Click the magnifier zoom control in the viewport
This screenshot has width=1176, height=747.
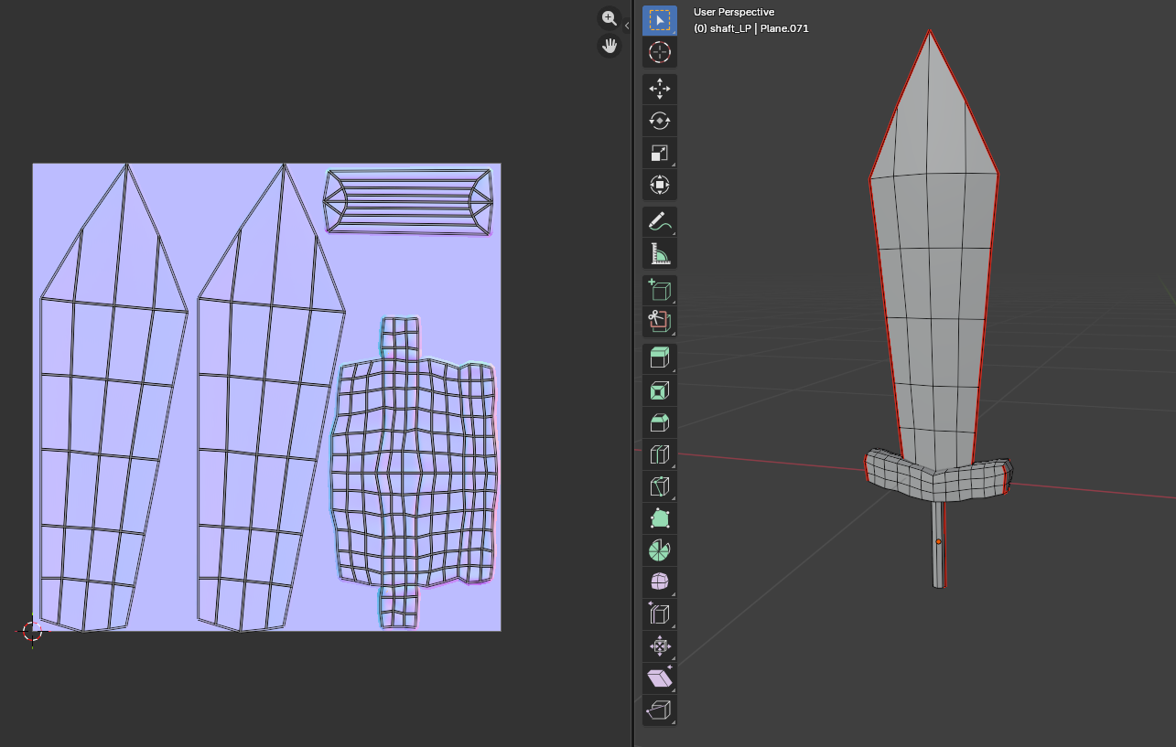click(609, 18)
